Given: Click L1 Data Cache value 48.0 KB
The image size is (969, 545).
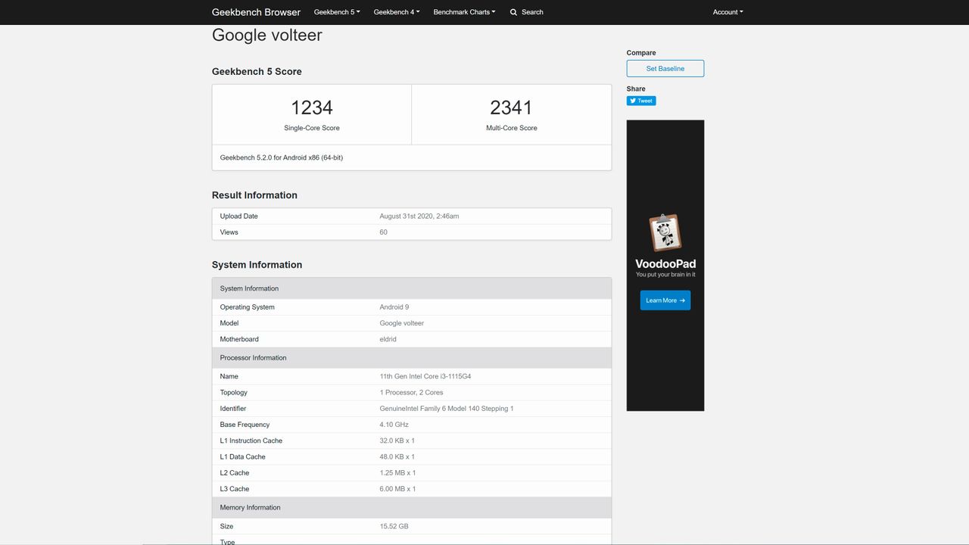Looking at the screenshot, I should pyautogui.click(x=397, y=457).
